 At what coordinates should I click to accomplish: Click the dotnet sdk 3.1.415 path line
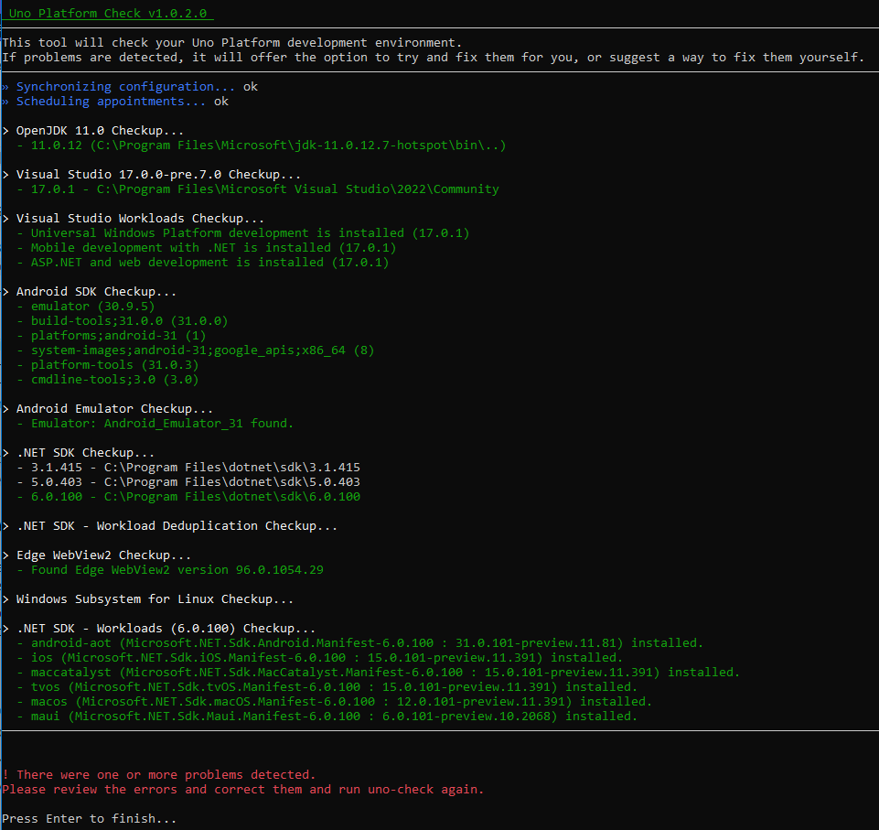pos(188,467)
